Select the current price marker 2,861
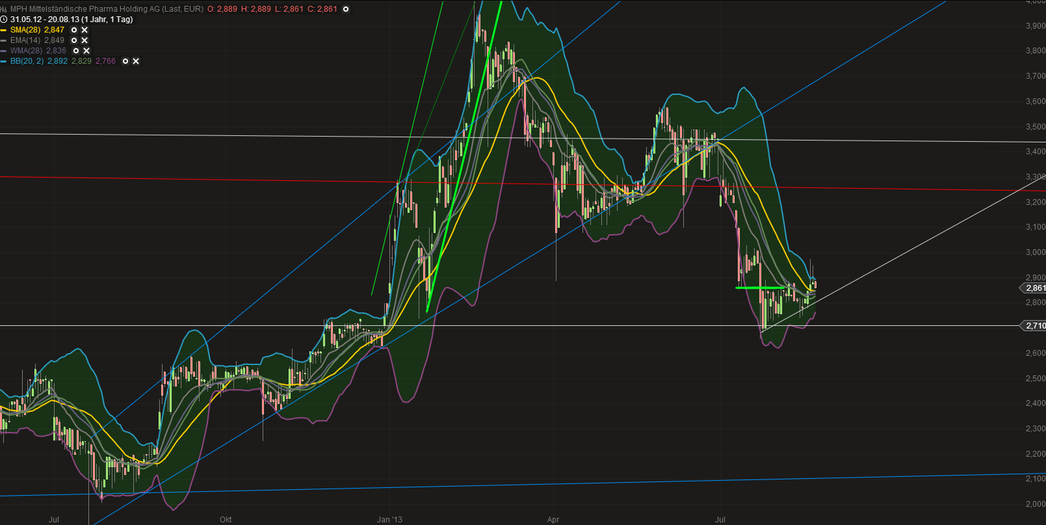1046x525 pixels. pos(1034,288)
